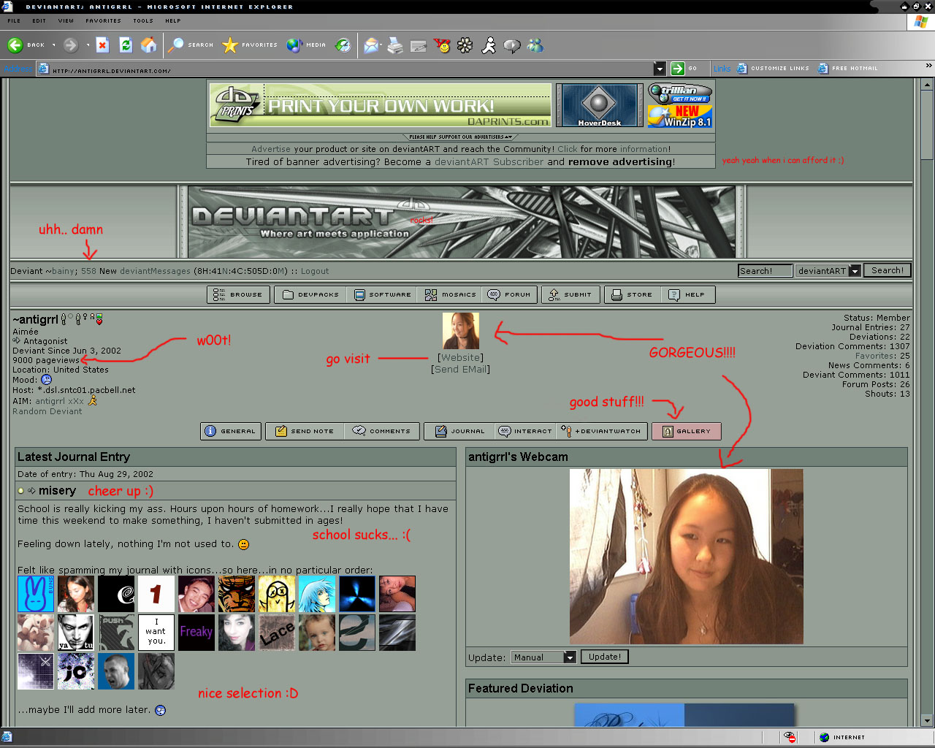Open MSN Messenger people icon
The height and width of the screenshot is (748, 935).
tap(535, 46)
